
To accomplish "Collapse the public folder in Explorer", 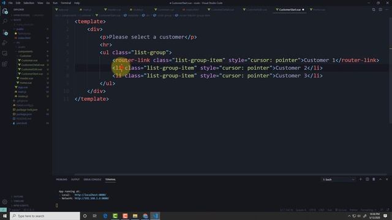I will click(x=20, y=29).
